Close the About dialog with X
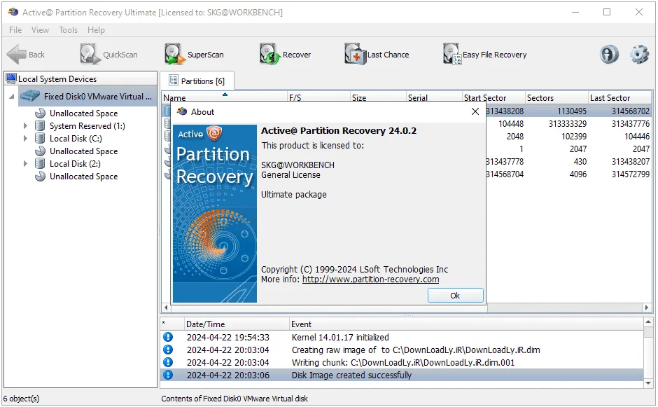This screenshot has height=407, width=658. (475, 111)
